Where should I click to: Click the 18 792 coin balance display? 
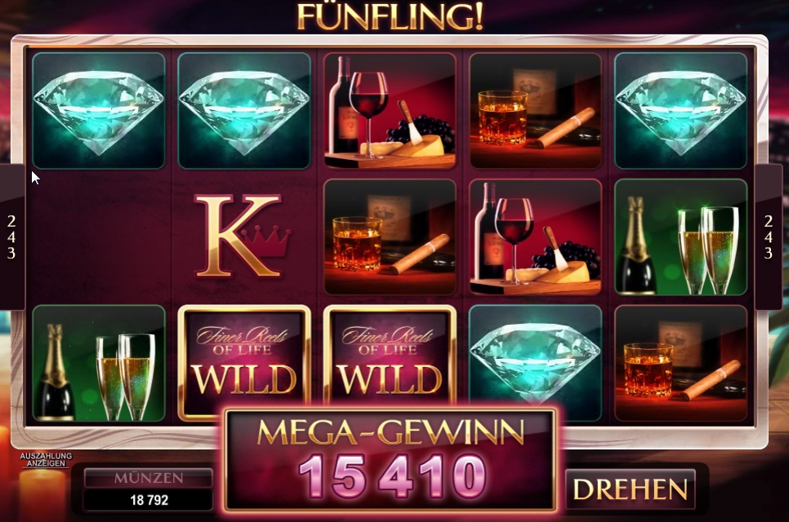(x=149, y=500)
